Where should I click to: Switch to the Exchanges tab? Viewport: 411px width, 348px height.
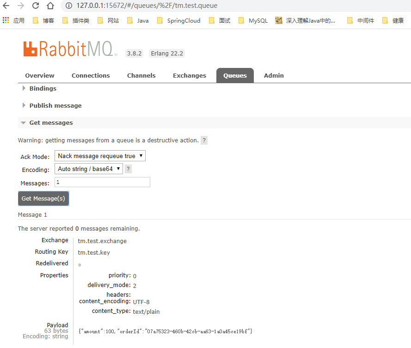(190, 75)
